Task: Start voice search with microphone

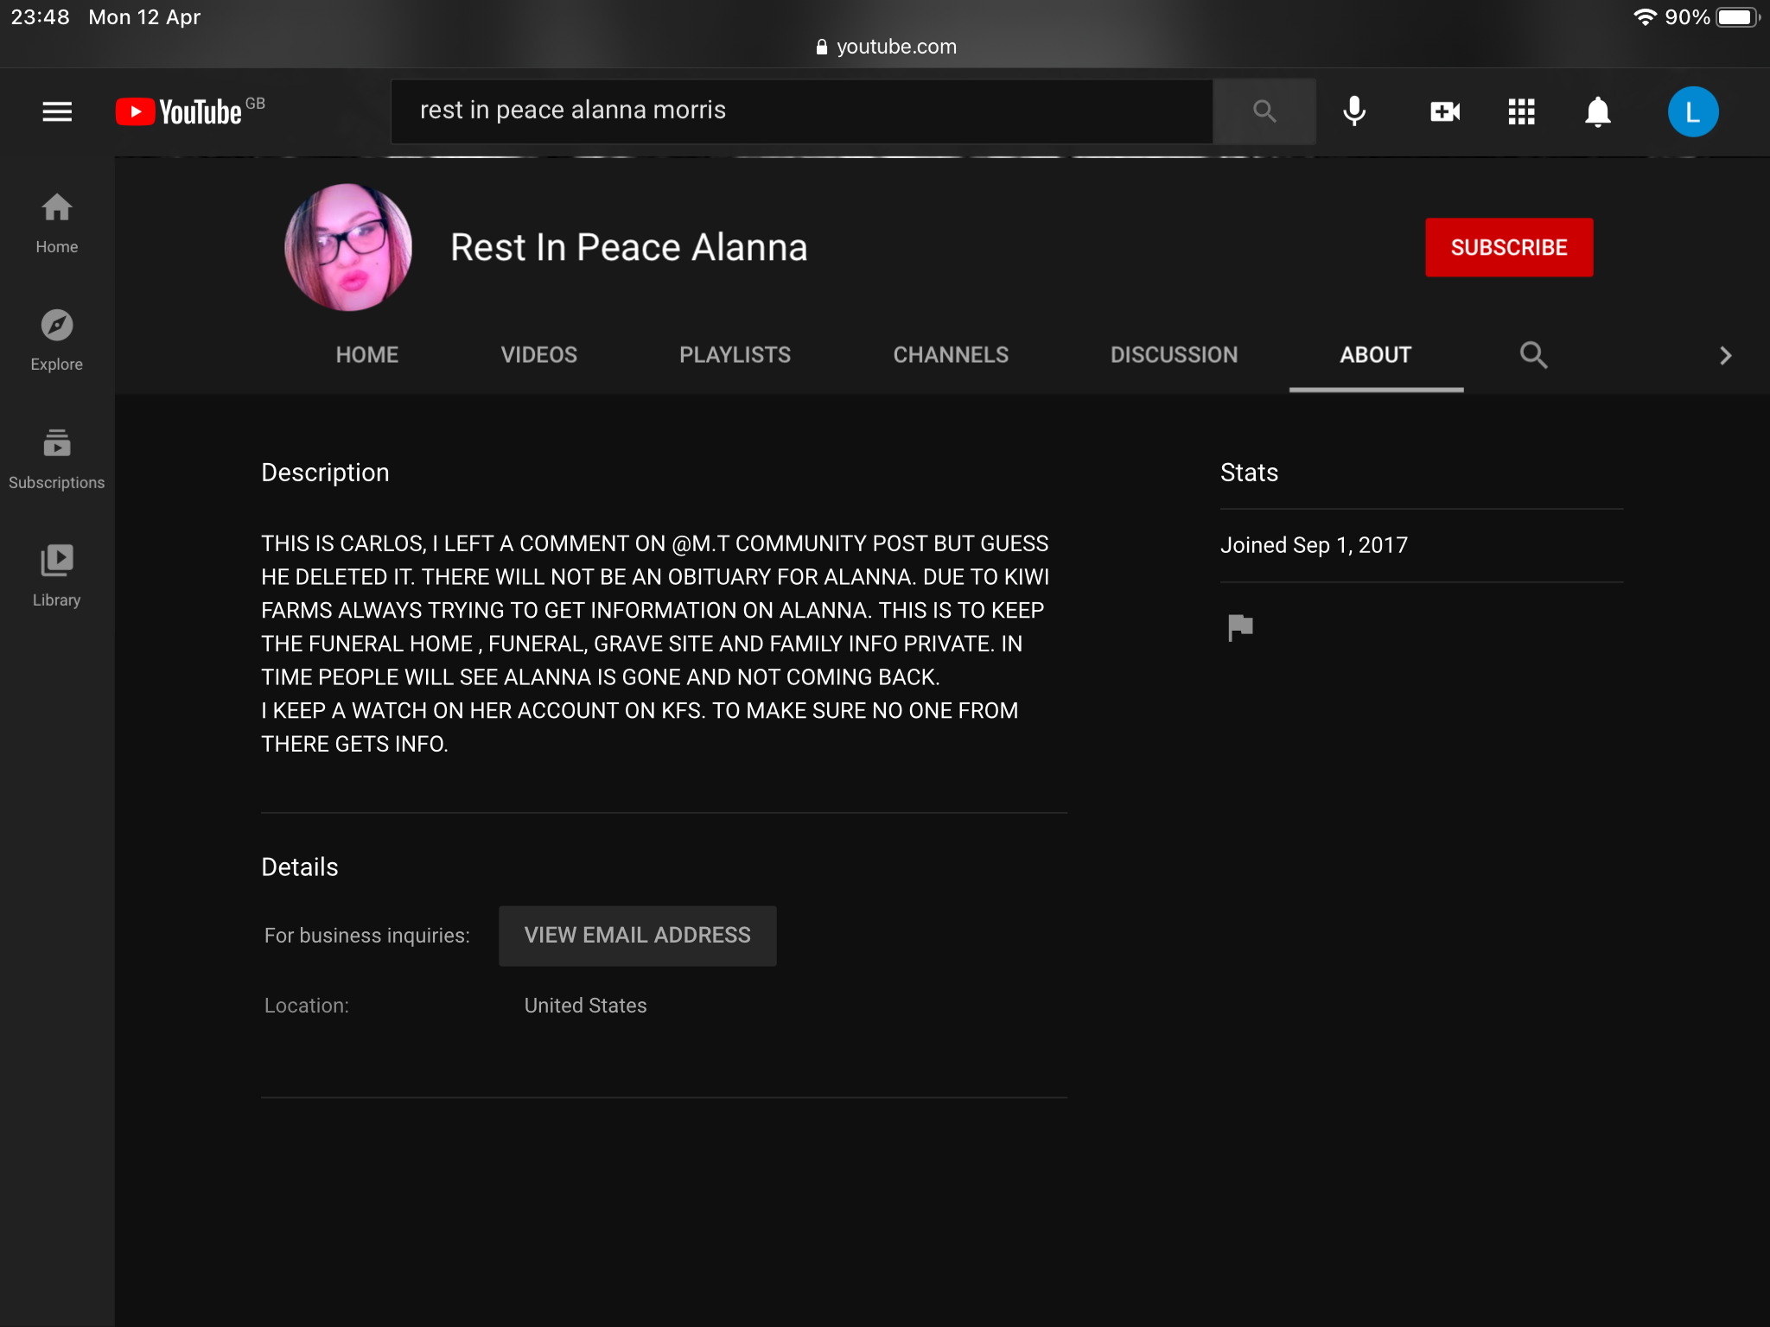Action: pyautogui.click(x=1354, y=111)
